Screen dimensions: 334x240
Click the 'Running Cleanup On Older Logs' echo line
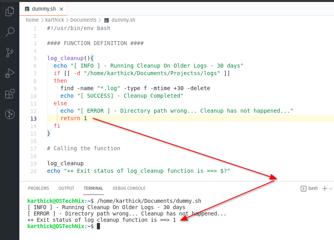[149, 66]
